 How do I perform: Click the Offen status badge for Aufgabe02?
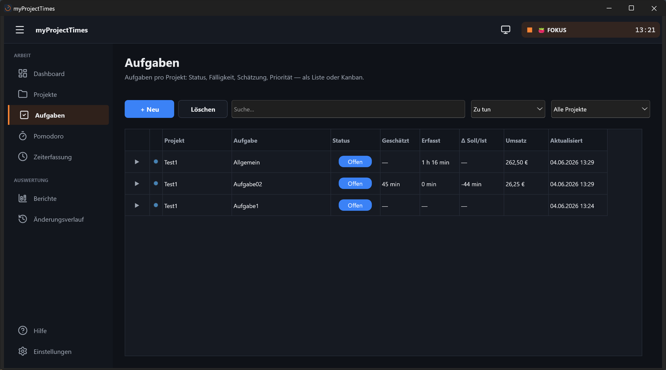[355, 184]
